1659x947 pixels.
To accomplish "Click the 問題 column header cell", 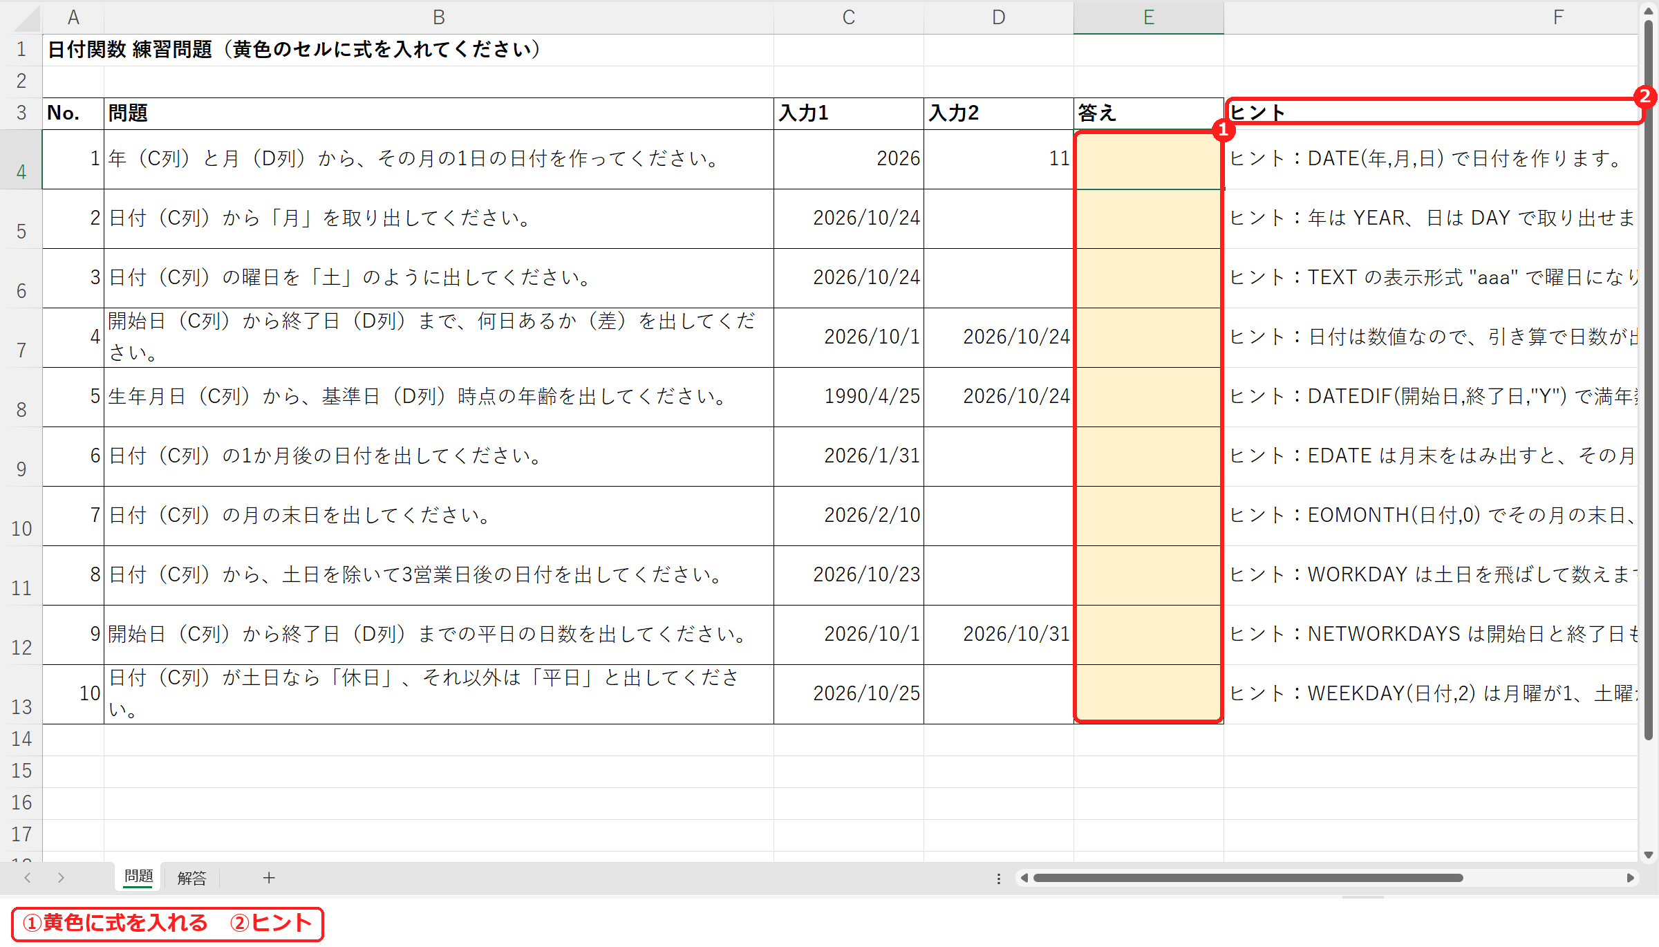I will (439, 113).
